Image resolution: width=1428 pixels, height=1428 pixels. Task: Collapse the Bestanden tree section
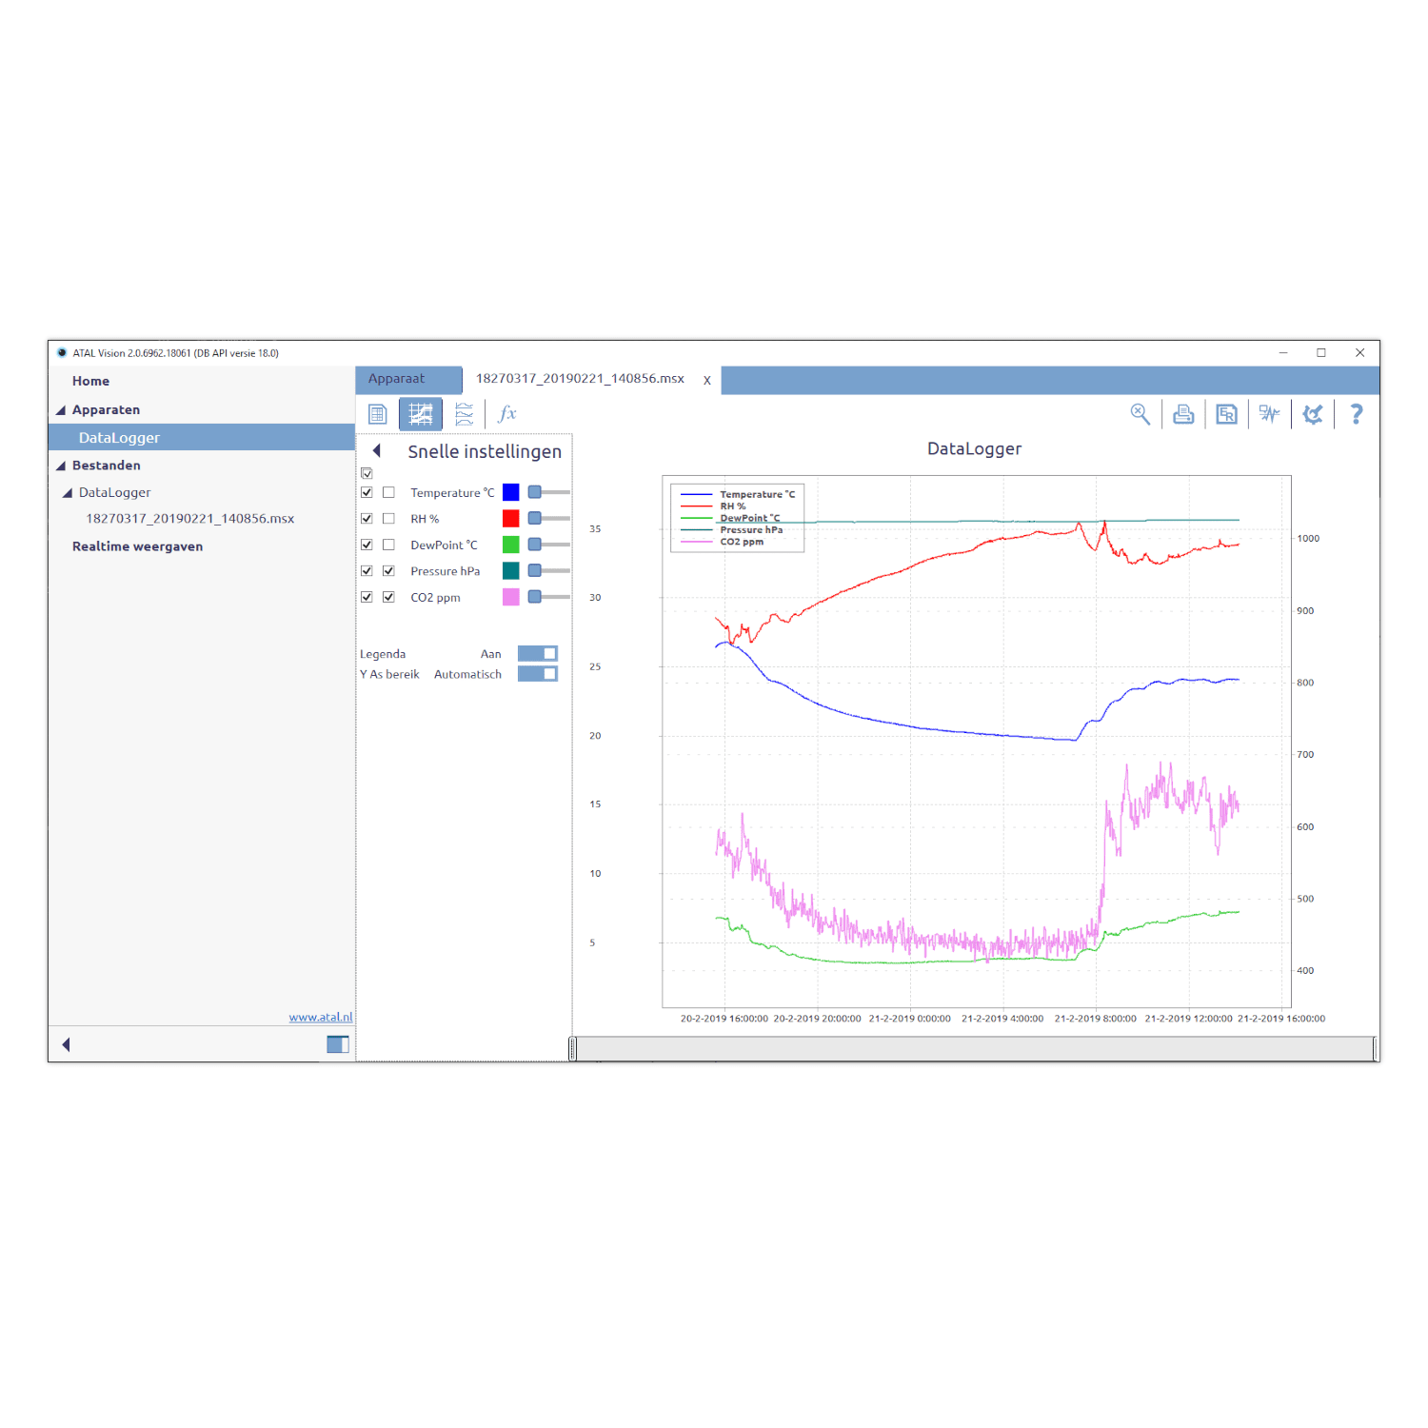61,466
